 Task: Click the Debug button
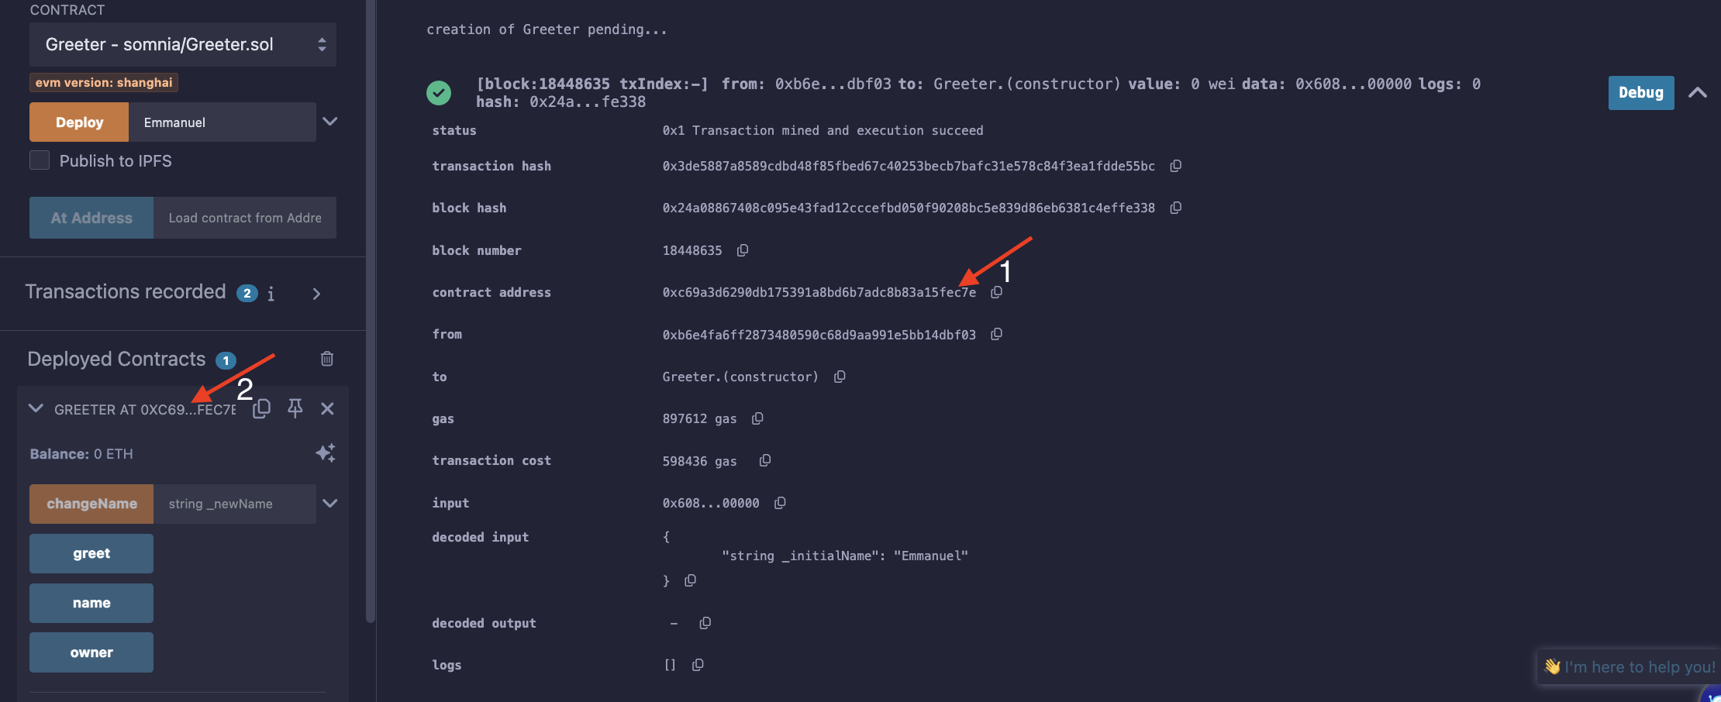[x=1640, y=93]
